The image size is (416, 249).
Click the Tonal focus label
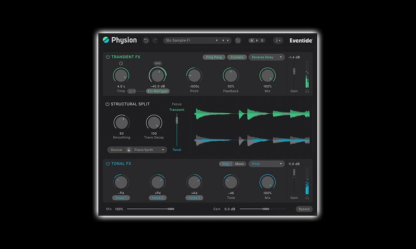(x=177, y=150)
